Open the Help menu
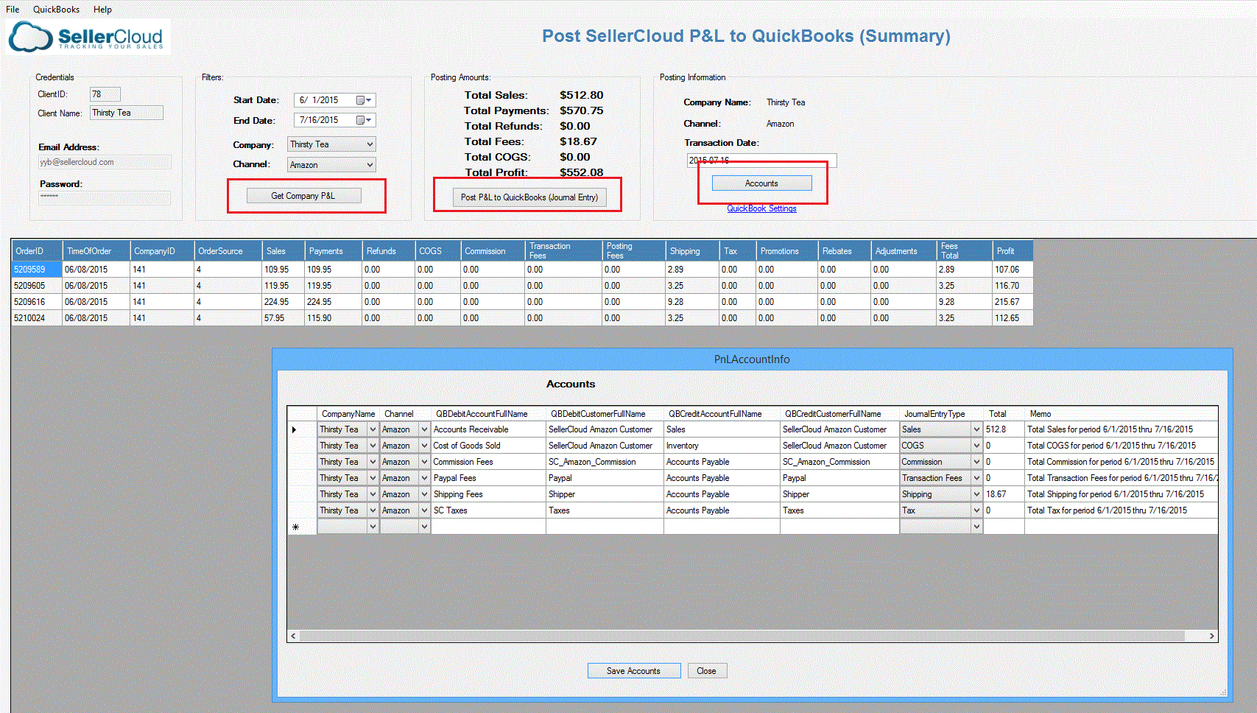The image size is (1257, 713). pyautogui.click(x=102, y=10)
